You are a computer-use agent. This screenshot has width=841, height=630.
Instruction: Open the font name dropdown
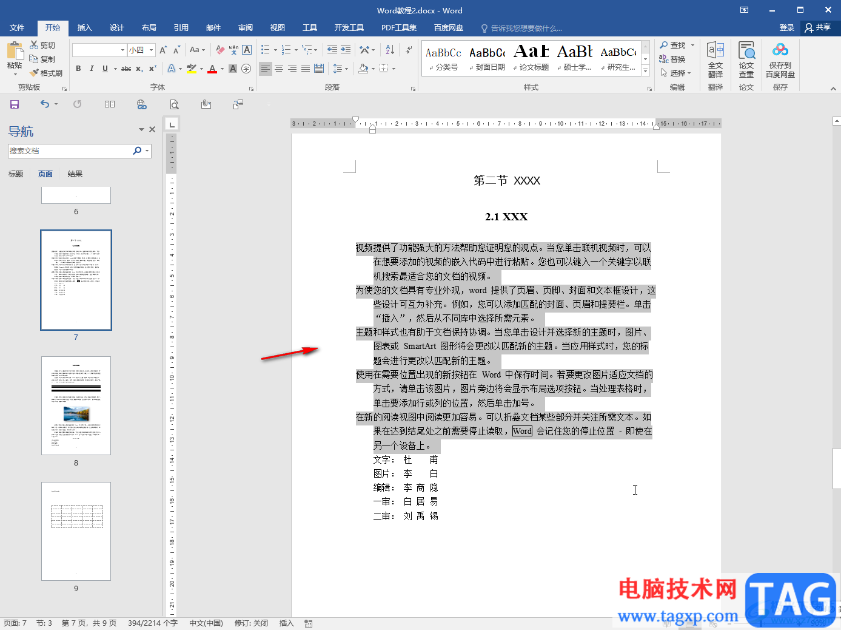click(x=122, y=50)
